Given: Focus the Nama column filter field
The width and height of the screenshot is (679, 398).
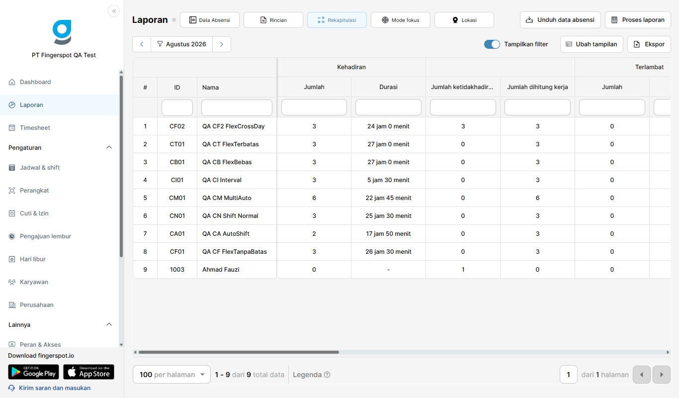Looking at the screenshot, I should point(237,107).
